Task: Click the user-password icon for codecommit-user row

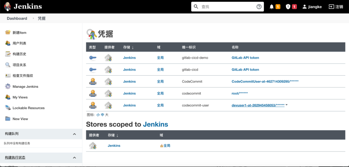Action: coord(93,105)
